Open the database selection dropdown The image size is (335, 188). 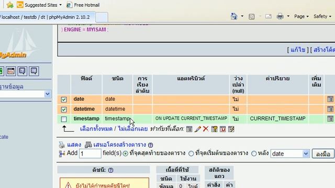tap(48, 94)
